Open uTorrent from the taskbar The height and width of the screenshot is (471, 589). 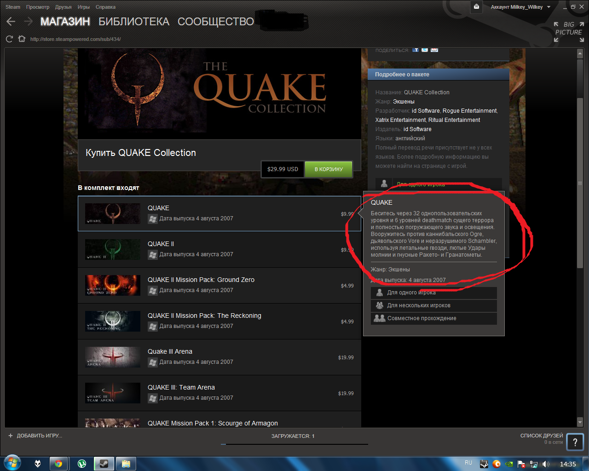82,464
